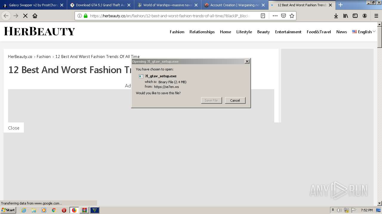
Task: Open the Relationships nav menu item
Action: [202, 32]
